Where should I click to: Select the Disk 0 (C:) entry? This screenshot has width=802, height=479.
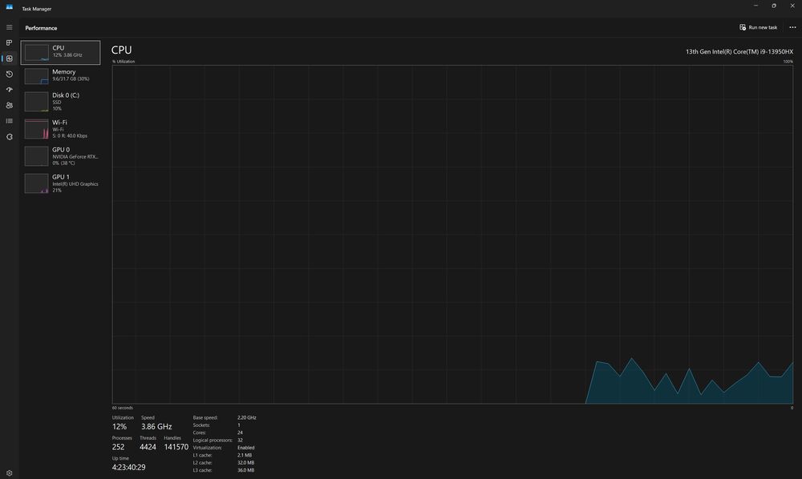60,102
